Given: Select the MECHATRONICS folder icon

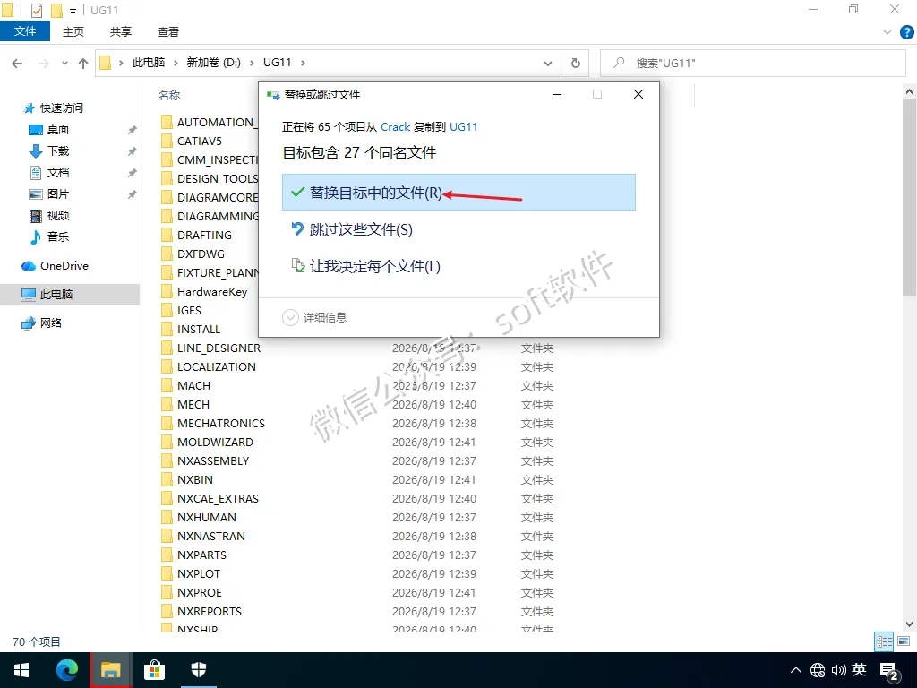Looking at the screenshot, I should coord(167,423).
